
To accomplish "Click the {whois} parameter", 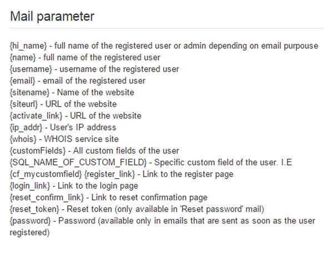I will coord(23,139).
